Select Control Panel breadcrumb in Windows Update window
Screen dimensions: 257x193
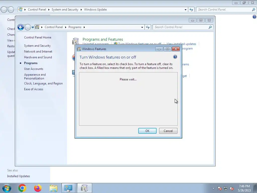37,10
